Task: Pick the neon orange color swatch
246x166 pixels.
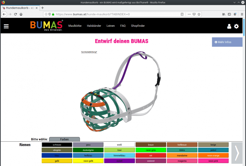Action: pyautogui.click(x=213, y=156)
